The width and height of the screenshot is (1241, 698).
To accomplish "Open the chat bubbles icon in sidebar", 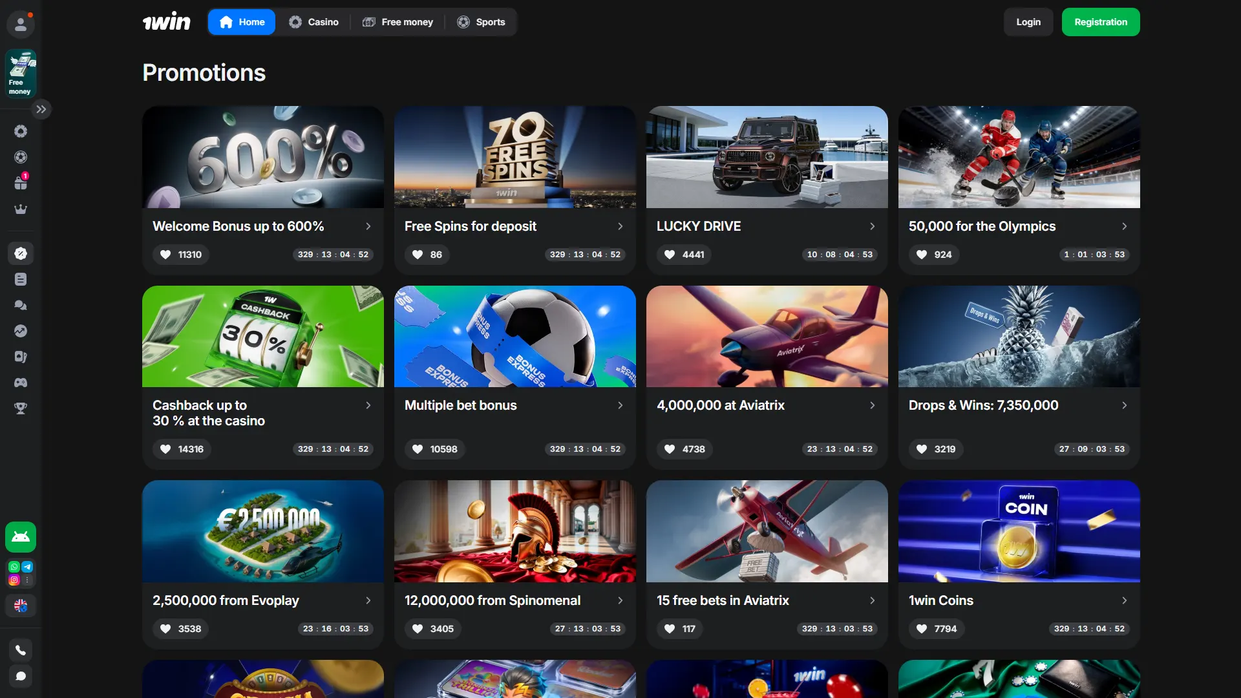I will click(21, 305).
